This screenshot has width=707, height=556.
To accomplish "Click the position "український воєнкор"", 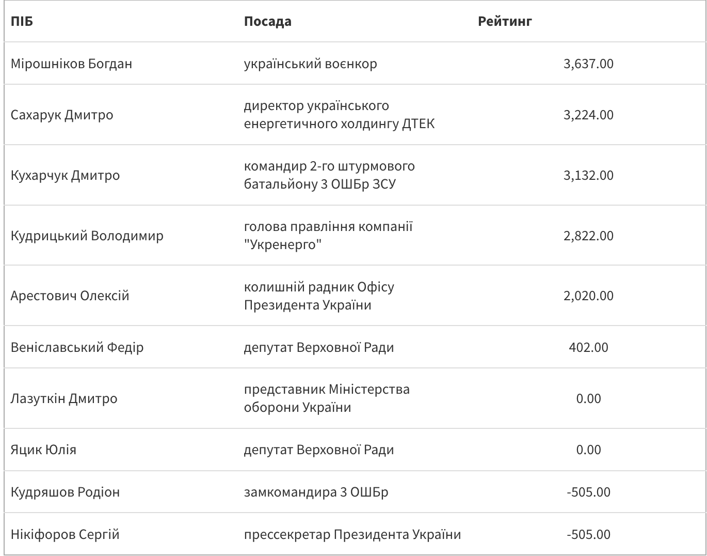I will pyautogui.click(x=310, y=64).
